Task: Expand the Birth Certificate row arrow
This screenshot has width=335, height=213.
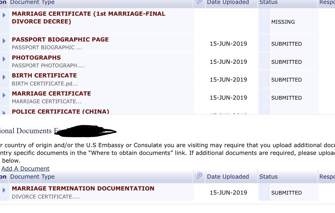Action: [4, 77]
